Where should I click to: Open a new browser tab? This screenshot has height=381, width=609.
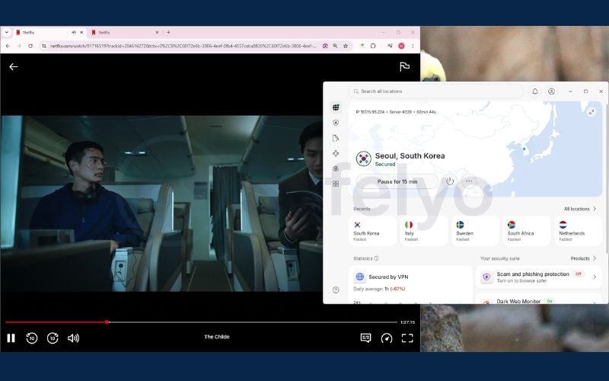168,33
